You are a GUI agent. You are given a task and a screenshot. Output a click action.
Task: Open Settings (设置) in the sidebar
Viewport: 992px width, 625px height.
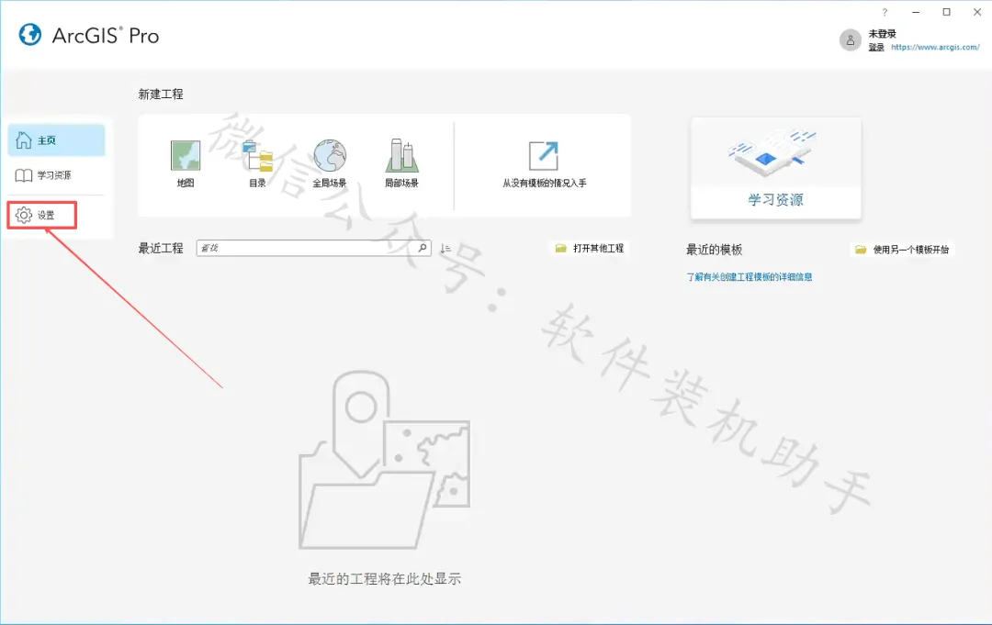(x=42, y=216)
